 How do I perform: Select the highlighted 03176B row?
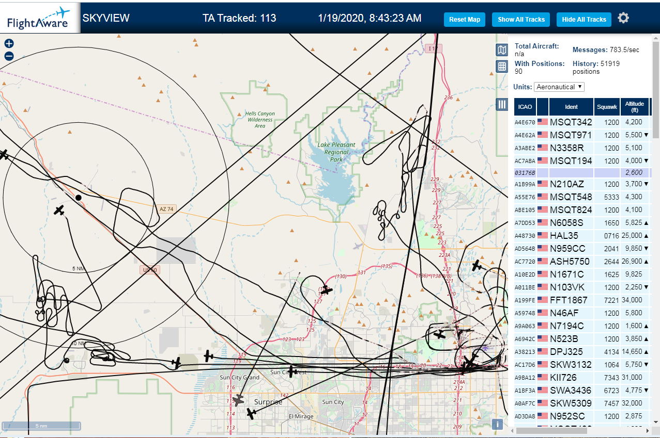583,172
